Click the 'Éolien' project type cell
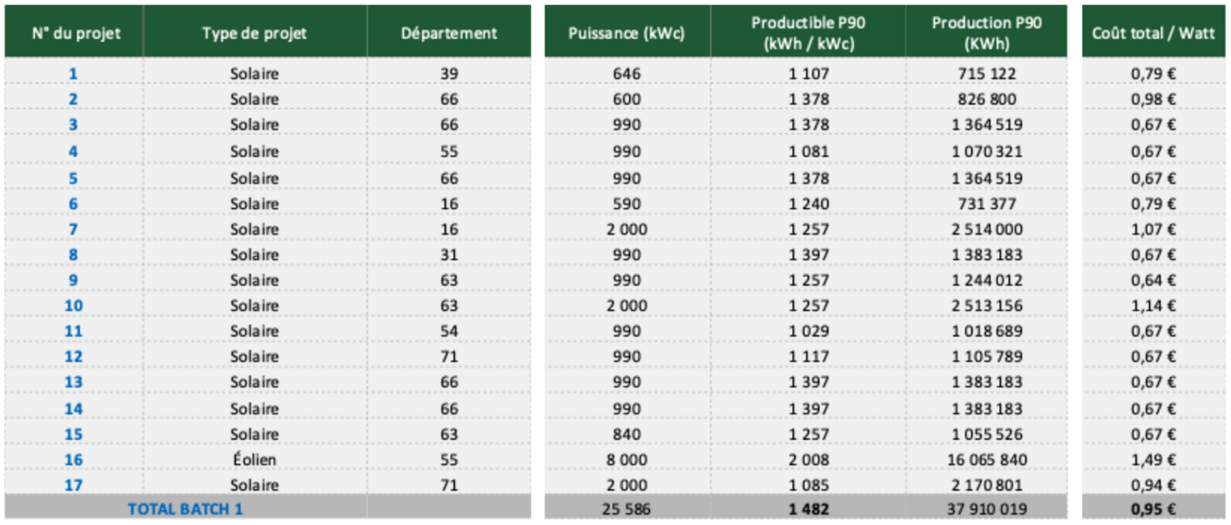1231x525 pixels. 254,460
